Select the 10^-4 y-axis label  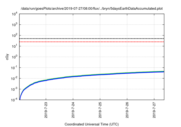tap(14, 100)
